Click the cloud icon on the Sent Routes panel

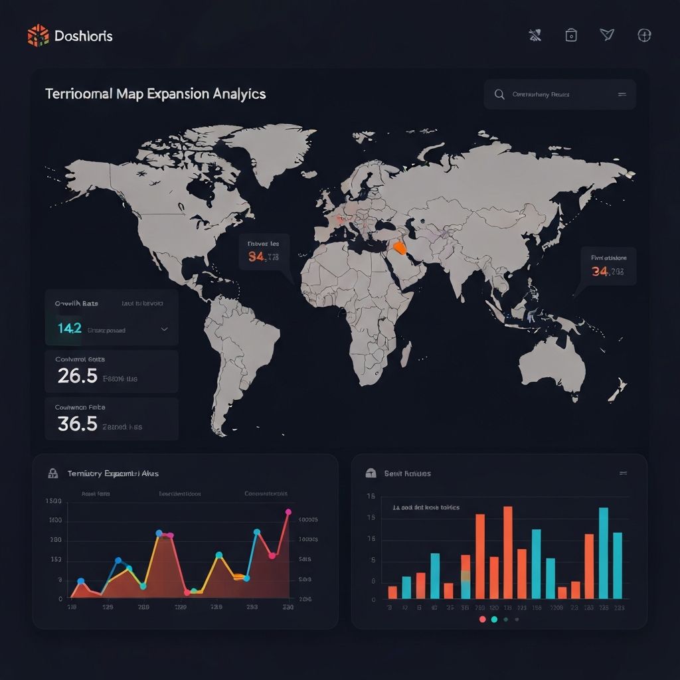pos(369,472)
